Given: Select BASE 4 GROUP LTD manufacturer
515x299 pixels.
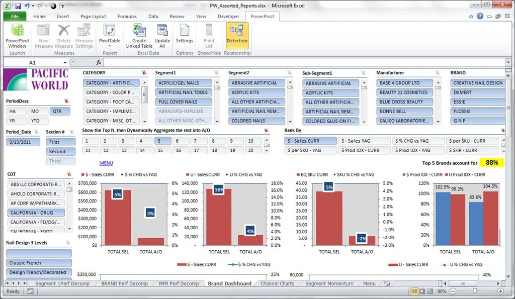Looking at the screenshot, I should pyautogui.click(x=405, y=83).
